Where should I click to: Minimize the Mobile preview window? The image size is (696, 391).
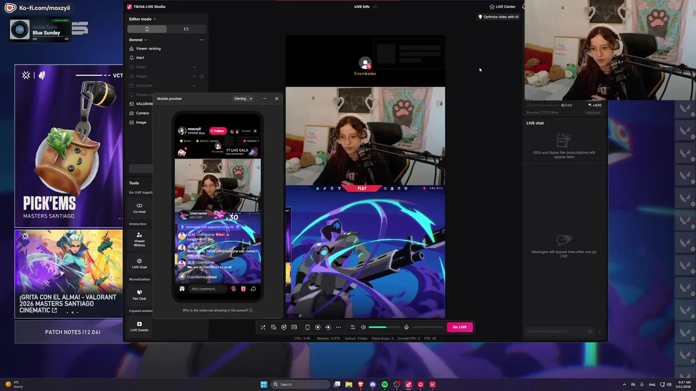(x=264, y=98)
